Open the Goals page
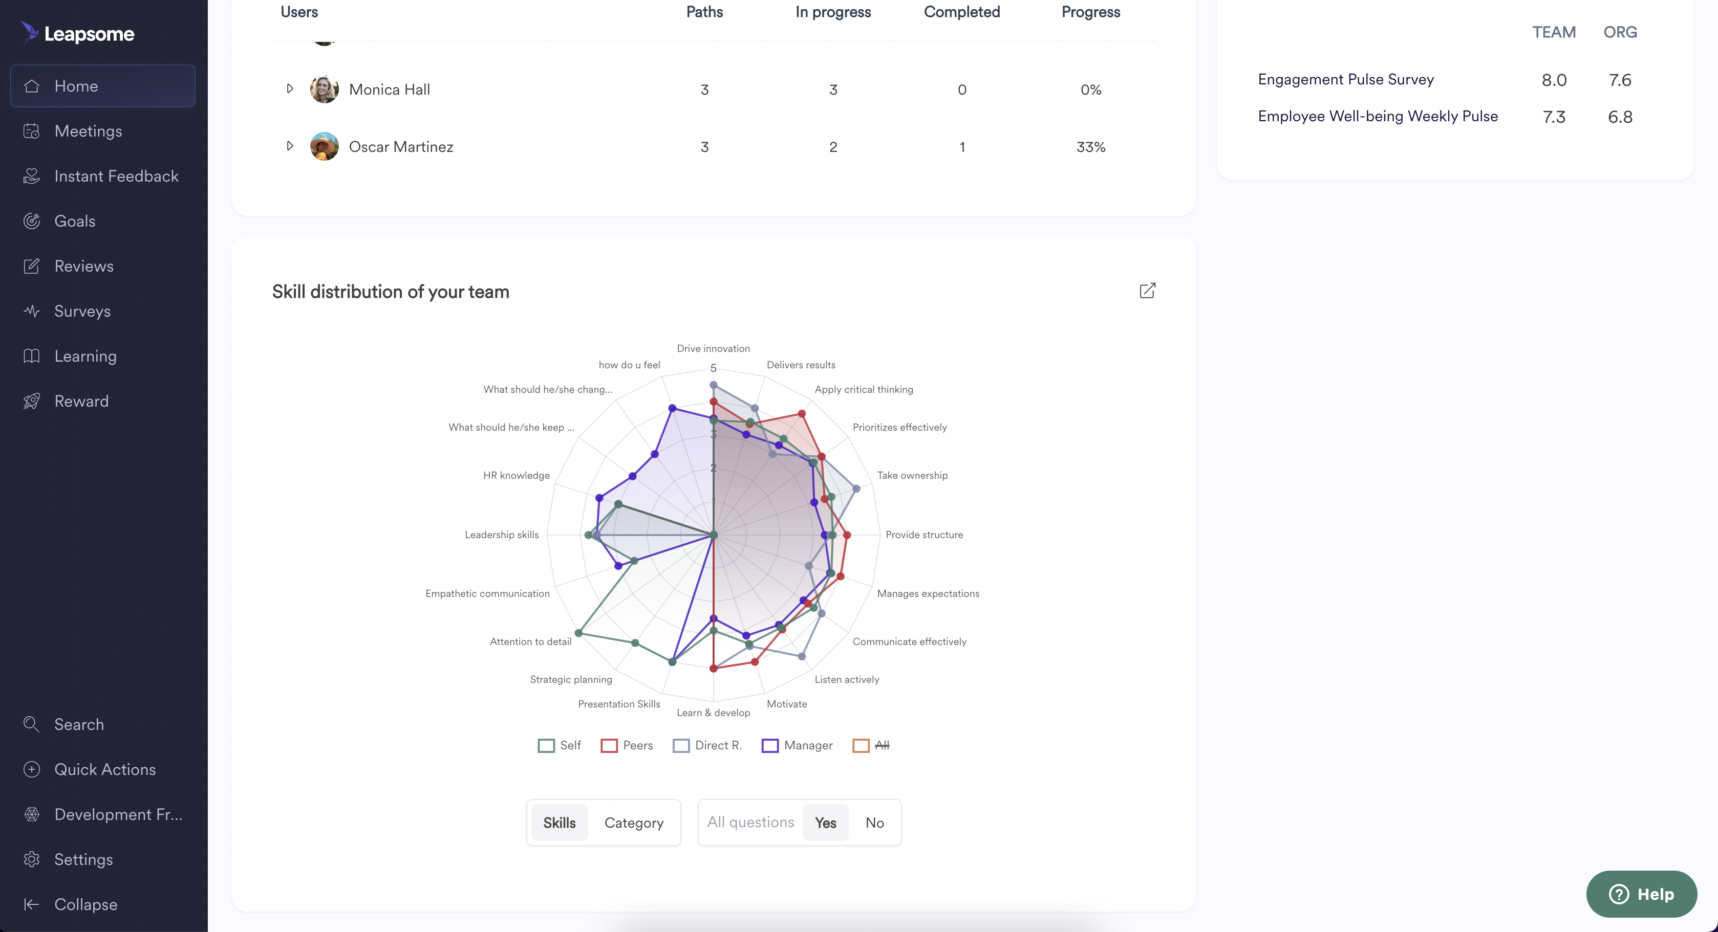The height and width of the screenshot is (932, 1718). click(75, 220)
